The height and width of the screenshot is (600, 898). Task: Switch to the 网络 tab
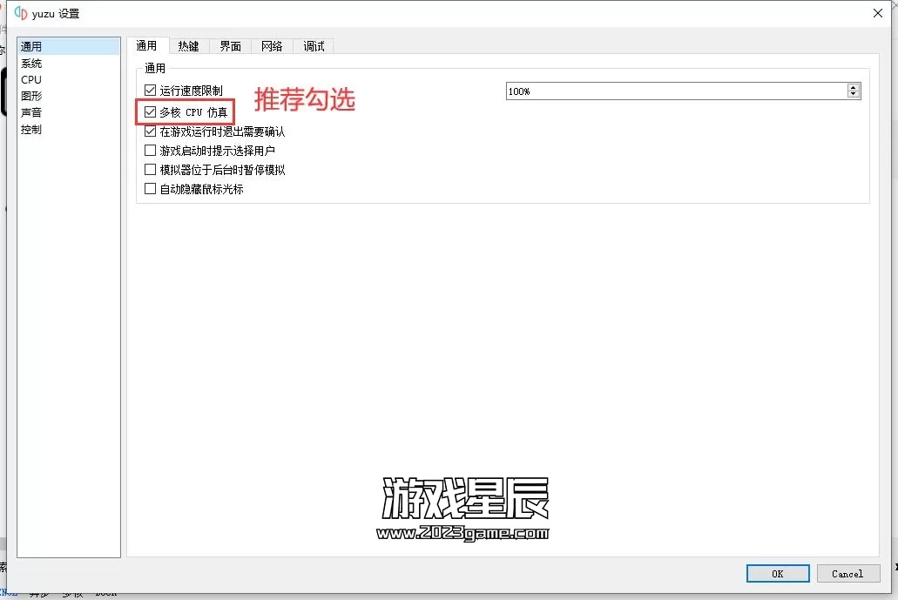coord(272,46)
